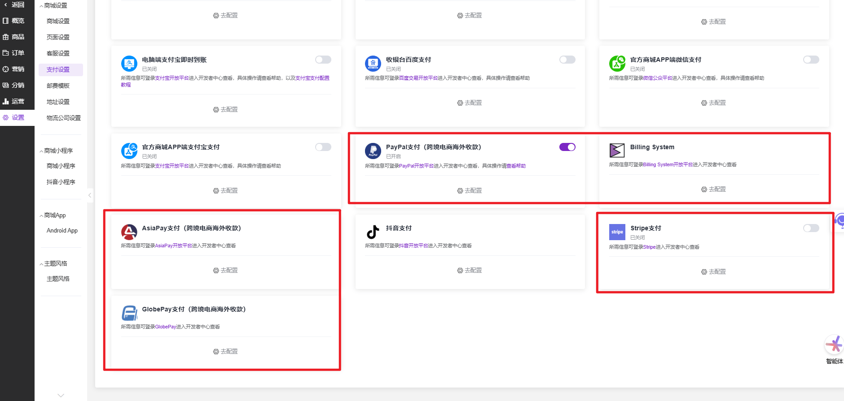Click gear icon beside 去配置 for GlobePay支付
The height and width of the screenshot is (401, 844).
click(x=216, y=352)
